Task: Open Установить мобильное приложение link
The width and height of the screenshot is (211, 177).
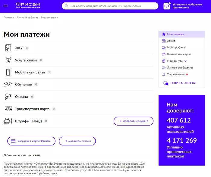Action: coord(187,6)
